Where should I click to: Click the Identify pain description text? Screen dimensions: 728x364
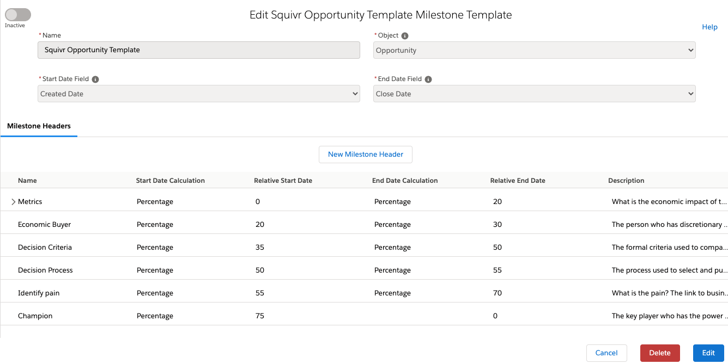tap(669, 293)
